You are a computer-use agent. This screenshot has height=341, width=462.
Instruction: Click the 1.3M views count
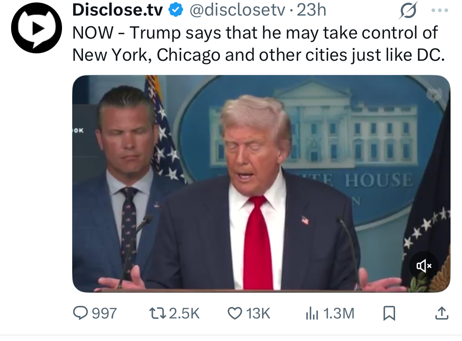338,314
